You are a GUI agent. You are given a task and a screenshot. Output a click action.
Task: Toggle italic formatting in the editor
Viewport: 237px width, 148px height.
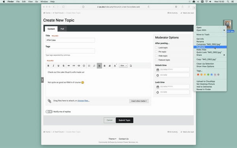pos(53,66)
